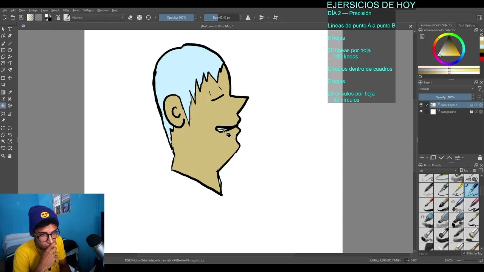The image size is (484, 272).
Task: Select the Crop tool in toolbox
Action: pyautogui.click(x=3, y=85)
